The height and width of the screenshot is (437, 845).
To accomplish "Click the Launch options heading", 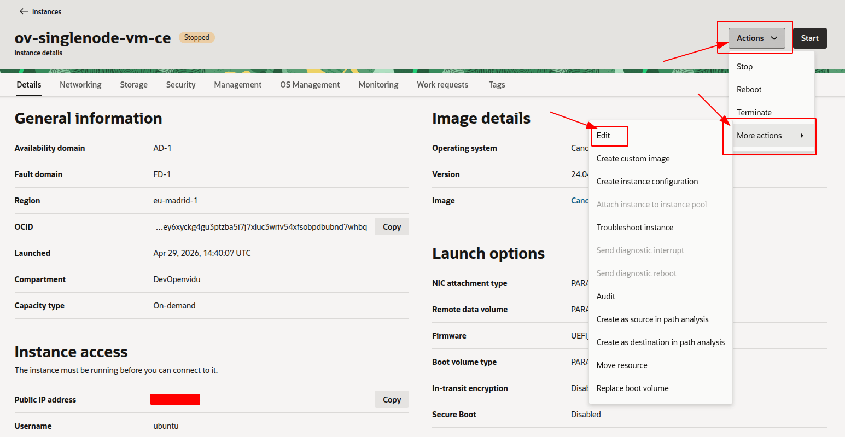I will coord(488,253).
